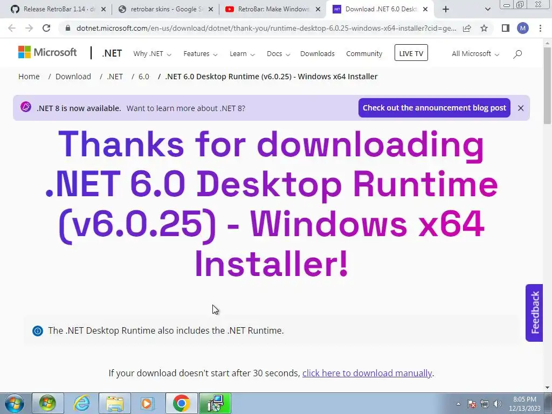The width and height of the screenshot is (552, 414).
Task: Close the Release RetroBar 1.14 tab
Action: [103, 9]
